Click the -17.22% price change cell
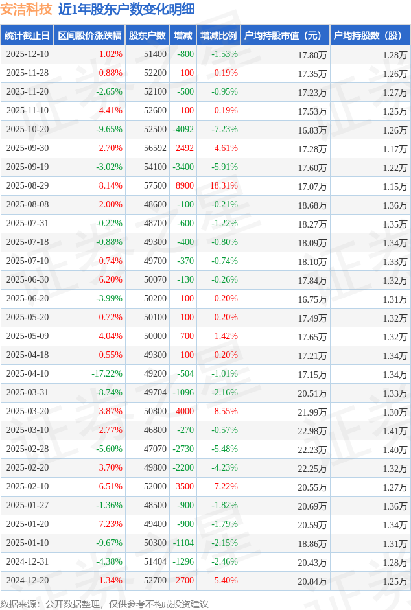Viewport: 411px width, 610px height. (107, 374)
